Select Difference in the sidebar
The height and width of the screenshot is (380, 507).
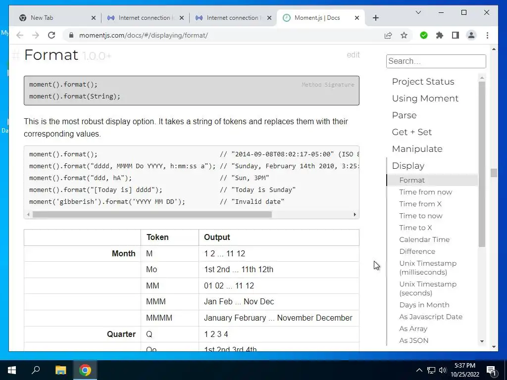tap(417, 251)
